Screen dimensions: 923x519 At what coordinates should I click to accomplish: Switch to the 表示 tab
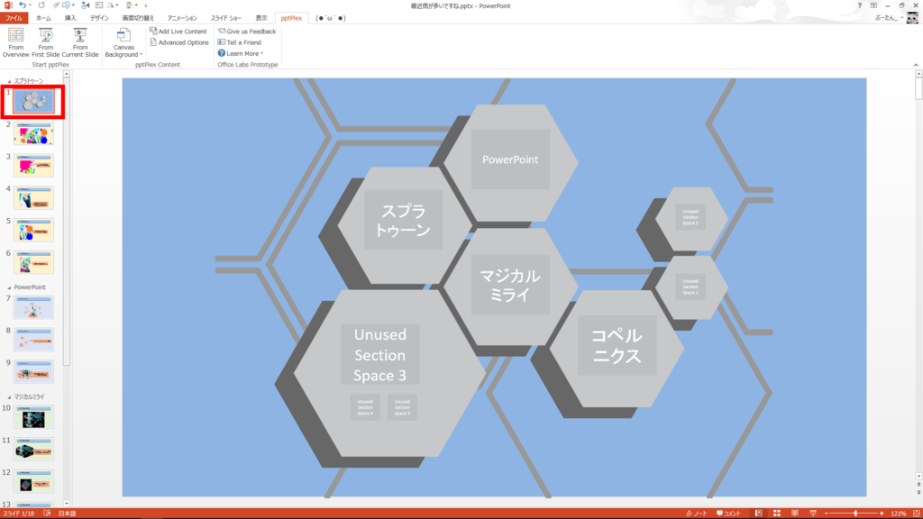(x=260, y=18)
